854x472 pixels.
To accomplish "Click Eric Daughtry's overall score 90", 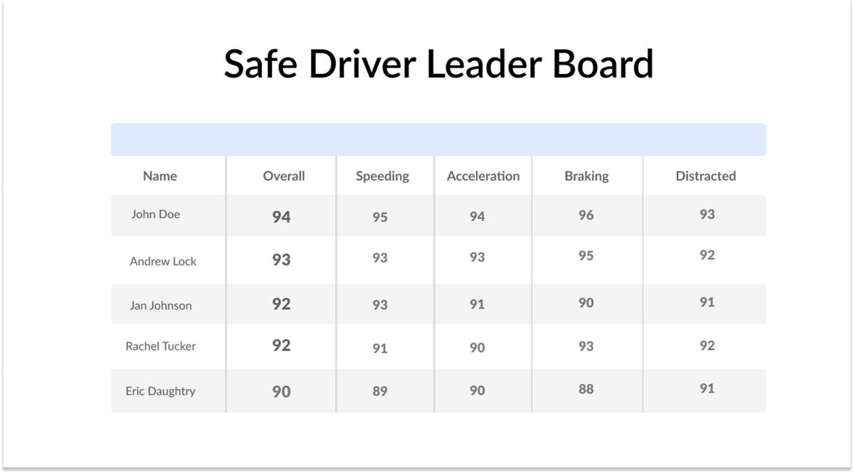I will (x=282, y=391).
